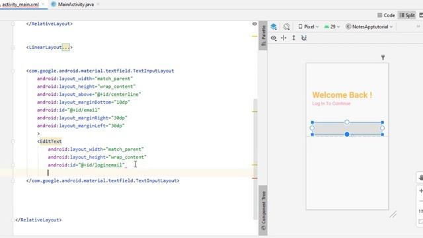The height and width of the screenshot is (238, 423).
Task: Click the orientation for preview icon
Action: tap(286, 26)
